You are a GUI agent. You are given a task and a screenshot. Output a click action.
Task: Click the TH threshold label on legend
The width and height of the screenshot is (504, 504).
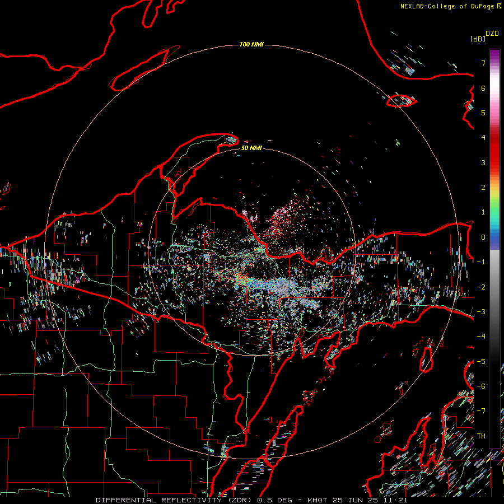(481, 436)
